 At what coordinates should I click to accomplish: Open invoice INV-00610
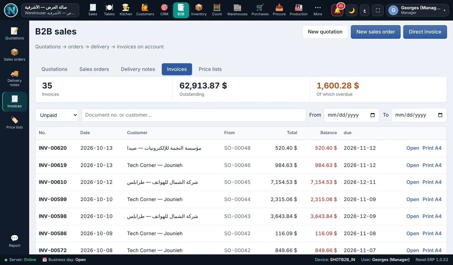pyautogui.click(x=413, y=182)
